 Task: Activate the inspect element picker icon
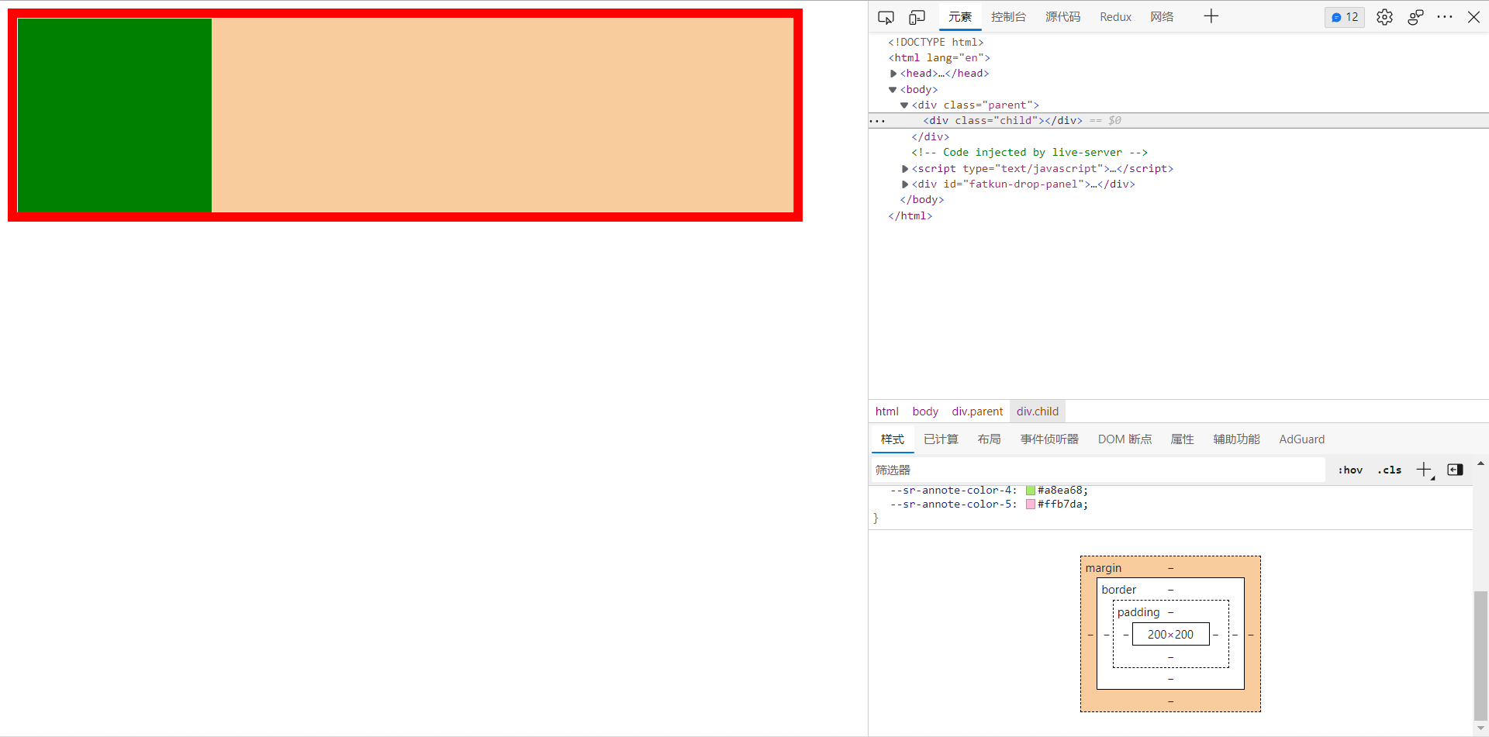(x=886, y=17)
